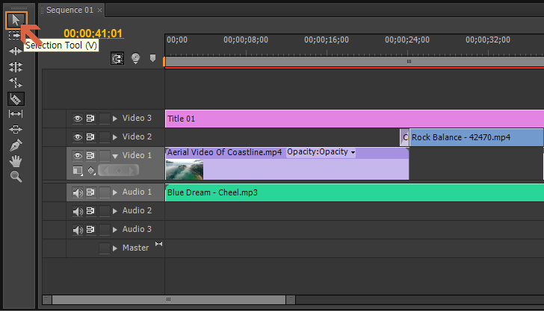
Task: Select the Title 01 clip
Action: point(354,119)
